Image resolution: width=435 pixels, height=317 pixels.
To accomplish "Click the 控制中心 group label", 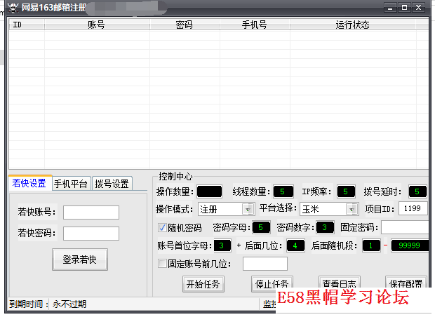I will (x=175, y=176).
